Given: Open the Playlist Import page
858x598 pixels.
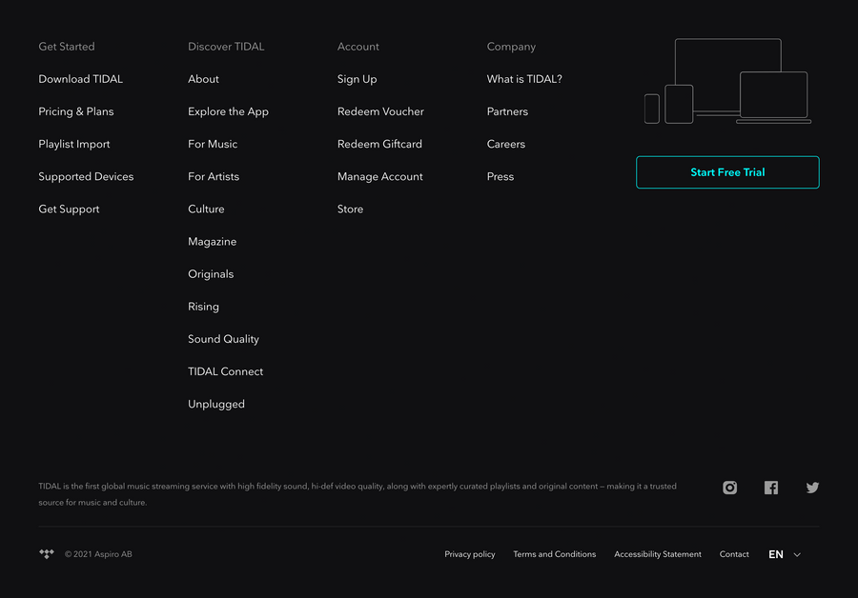Looking at the screenshot, I should (x=73, y=144).
